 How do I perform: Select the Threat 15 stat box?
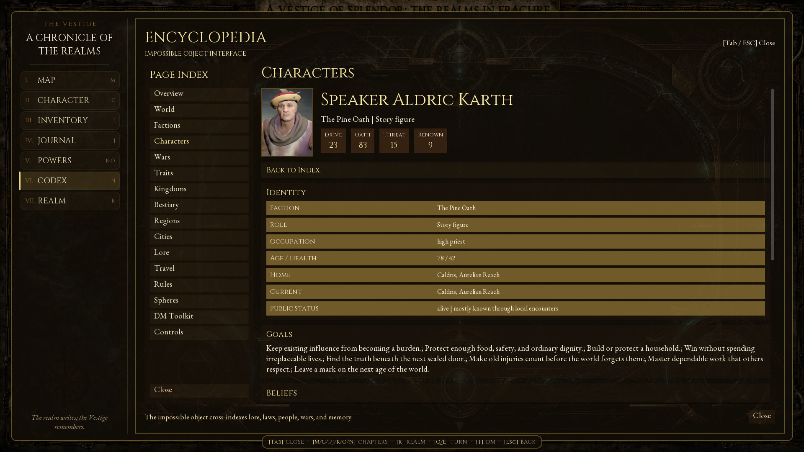[x=394, y=141]
